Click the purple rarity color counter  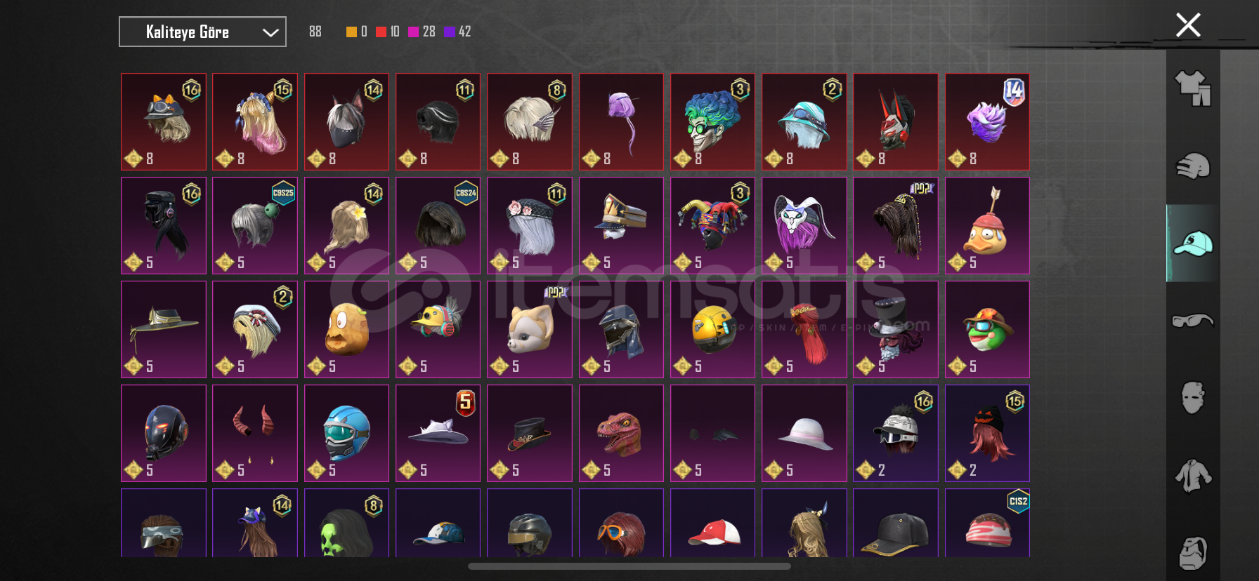(457, 32)
